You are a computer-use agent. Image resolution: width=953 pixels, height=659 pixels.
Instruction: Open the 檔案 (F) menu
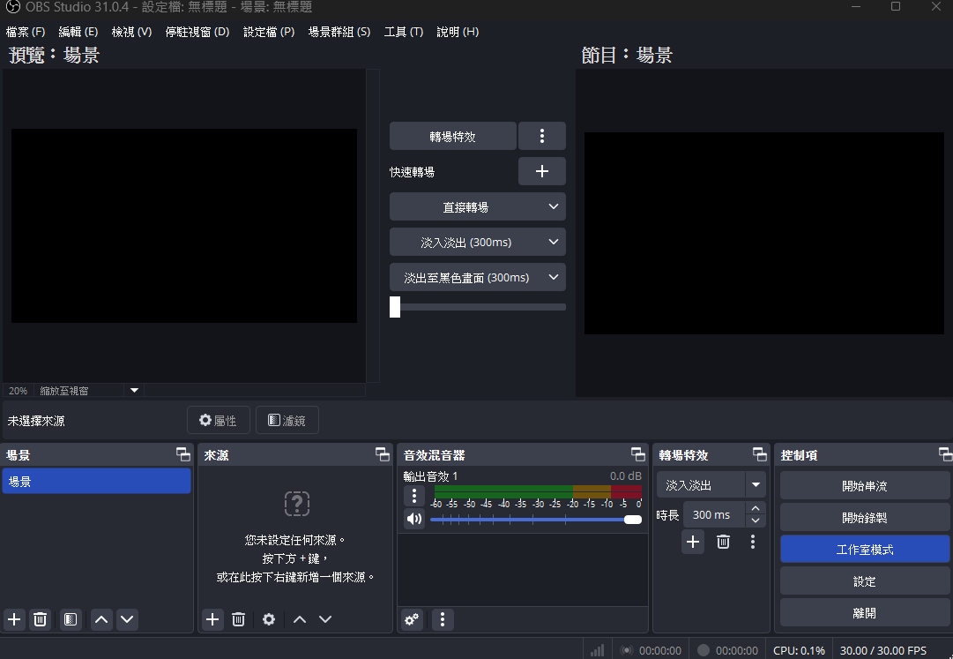pos(26,32)
